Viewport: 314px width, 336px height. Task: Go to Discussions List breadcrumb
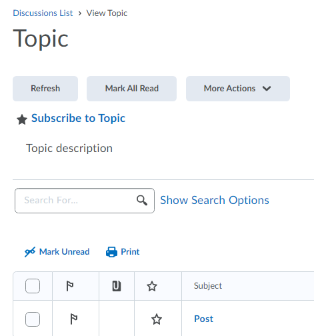coord(43,13)
